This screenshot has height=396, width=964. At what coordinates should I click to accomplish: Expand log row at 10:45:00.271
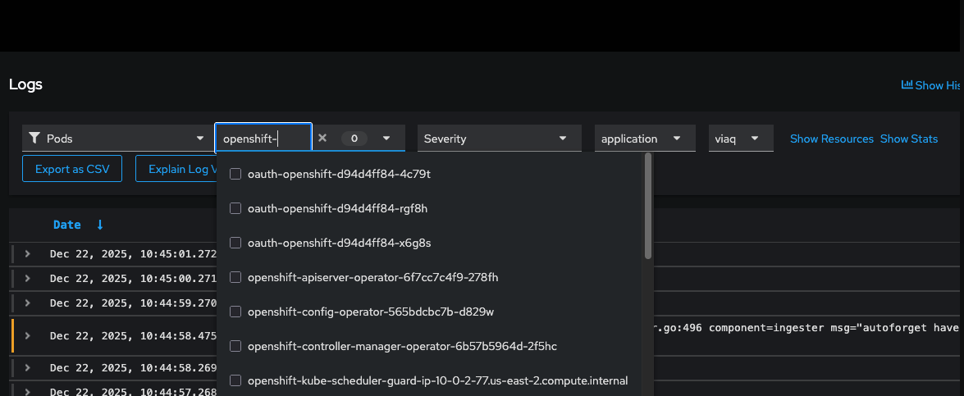28,278
